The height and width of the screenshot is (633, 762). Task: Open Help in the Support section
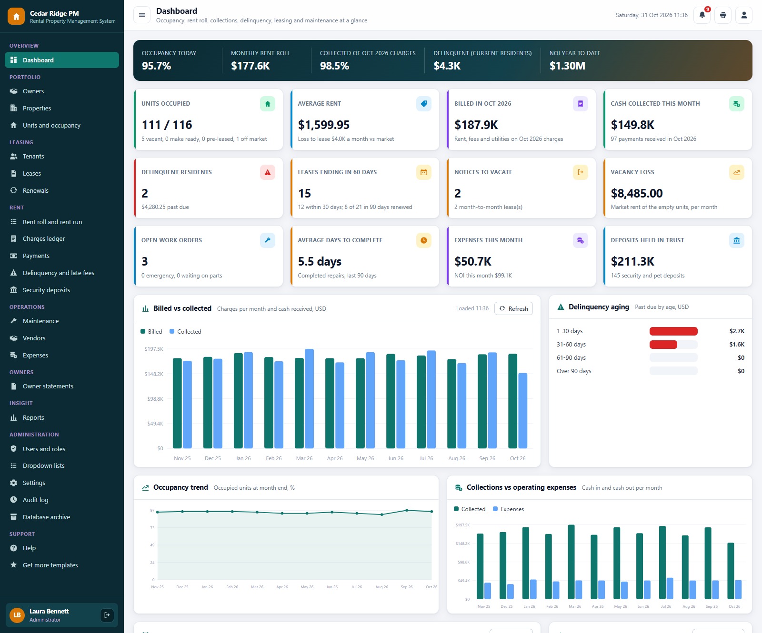[x=62, y=548]
